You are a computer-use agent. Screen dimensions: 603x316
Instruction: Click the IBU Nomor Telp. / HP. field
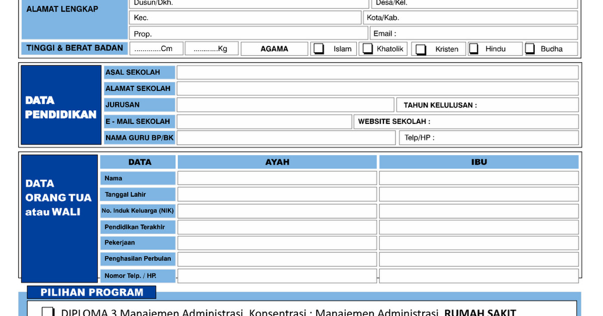(x=479, y=276)
